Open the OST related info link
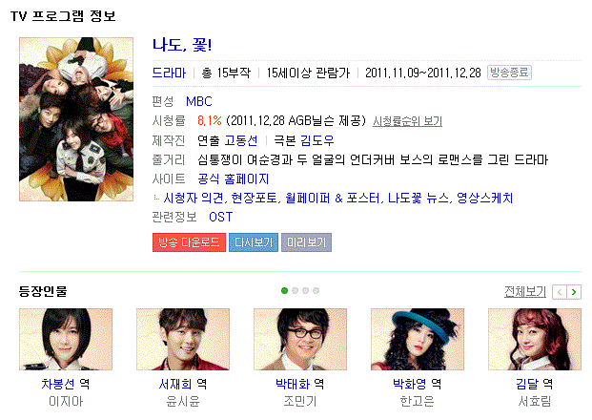 221,217
